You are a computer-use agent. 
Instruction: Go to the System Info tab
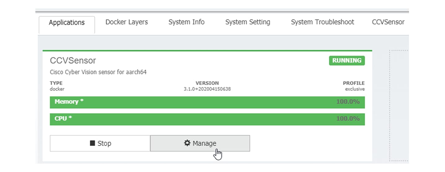click(x=186, y=22)
